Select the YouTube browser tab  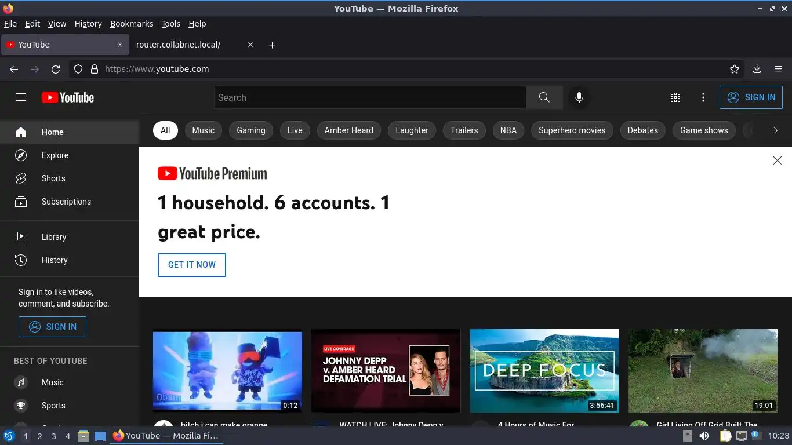(65, 45)
